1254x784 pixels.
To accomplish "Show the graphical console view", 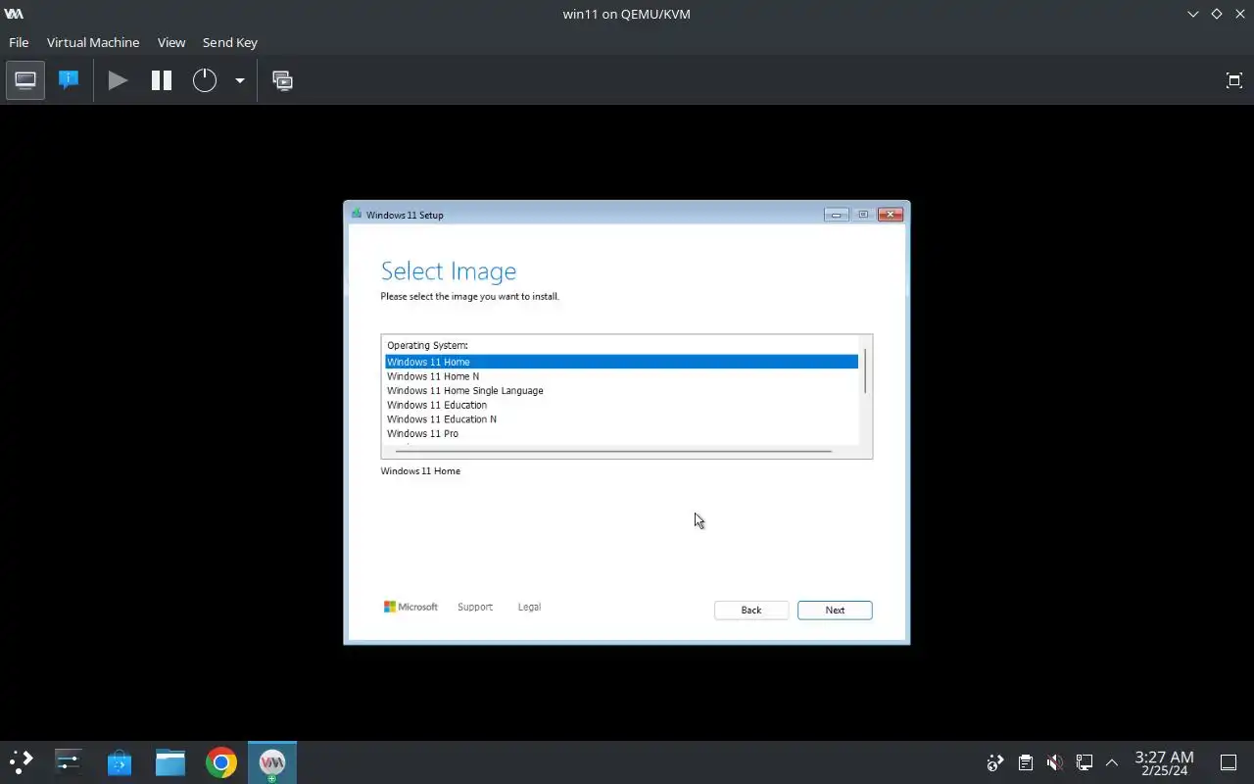I will (x=25, y=80).
